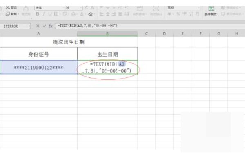Confirm formula entry with checkmark button

point(45,26)
